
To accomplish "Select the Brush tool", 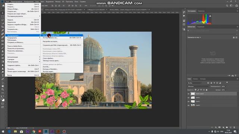I will [x=3, y=48].
